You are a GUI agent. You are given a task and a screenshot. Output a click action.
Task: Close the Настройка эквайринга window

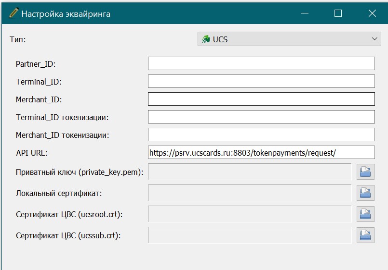pyautogui.click(x=372, y=13)
